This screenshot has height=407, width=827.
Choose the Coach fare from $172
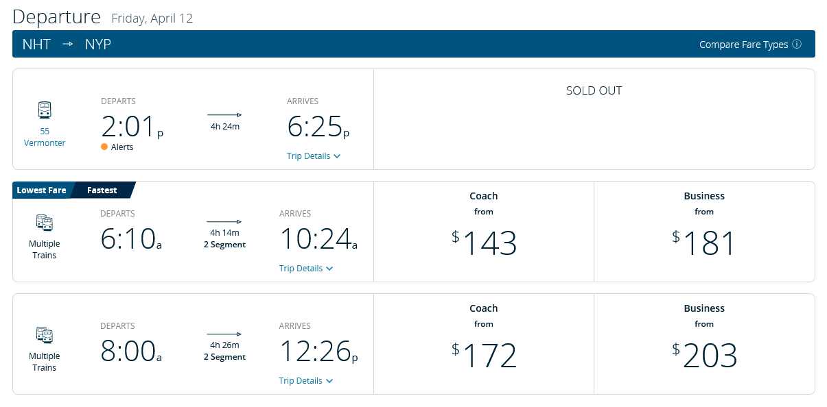(484, 344)
